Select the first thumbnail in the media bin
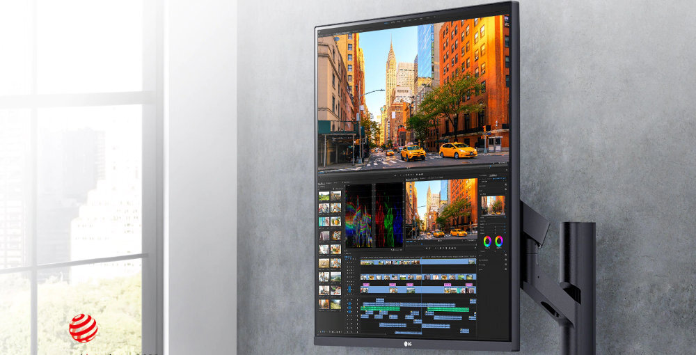This screenshot has height=355, width=696. click(x=324, y=196)
